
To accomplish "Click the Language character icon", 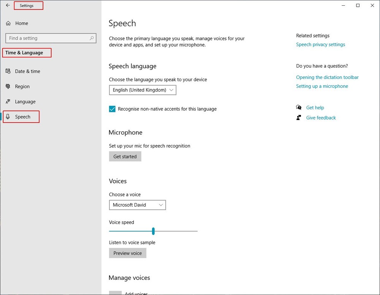I will pos(8,101).
